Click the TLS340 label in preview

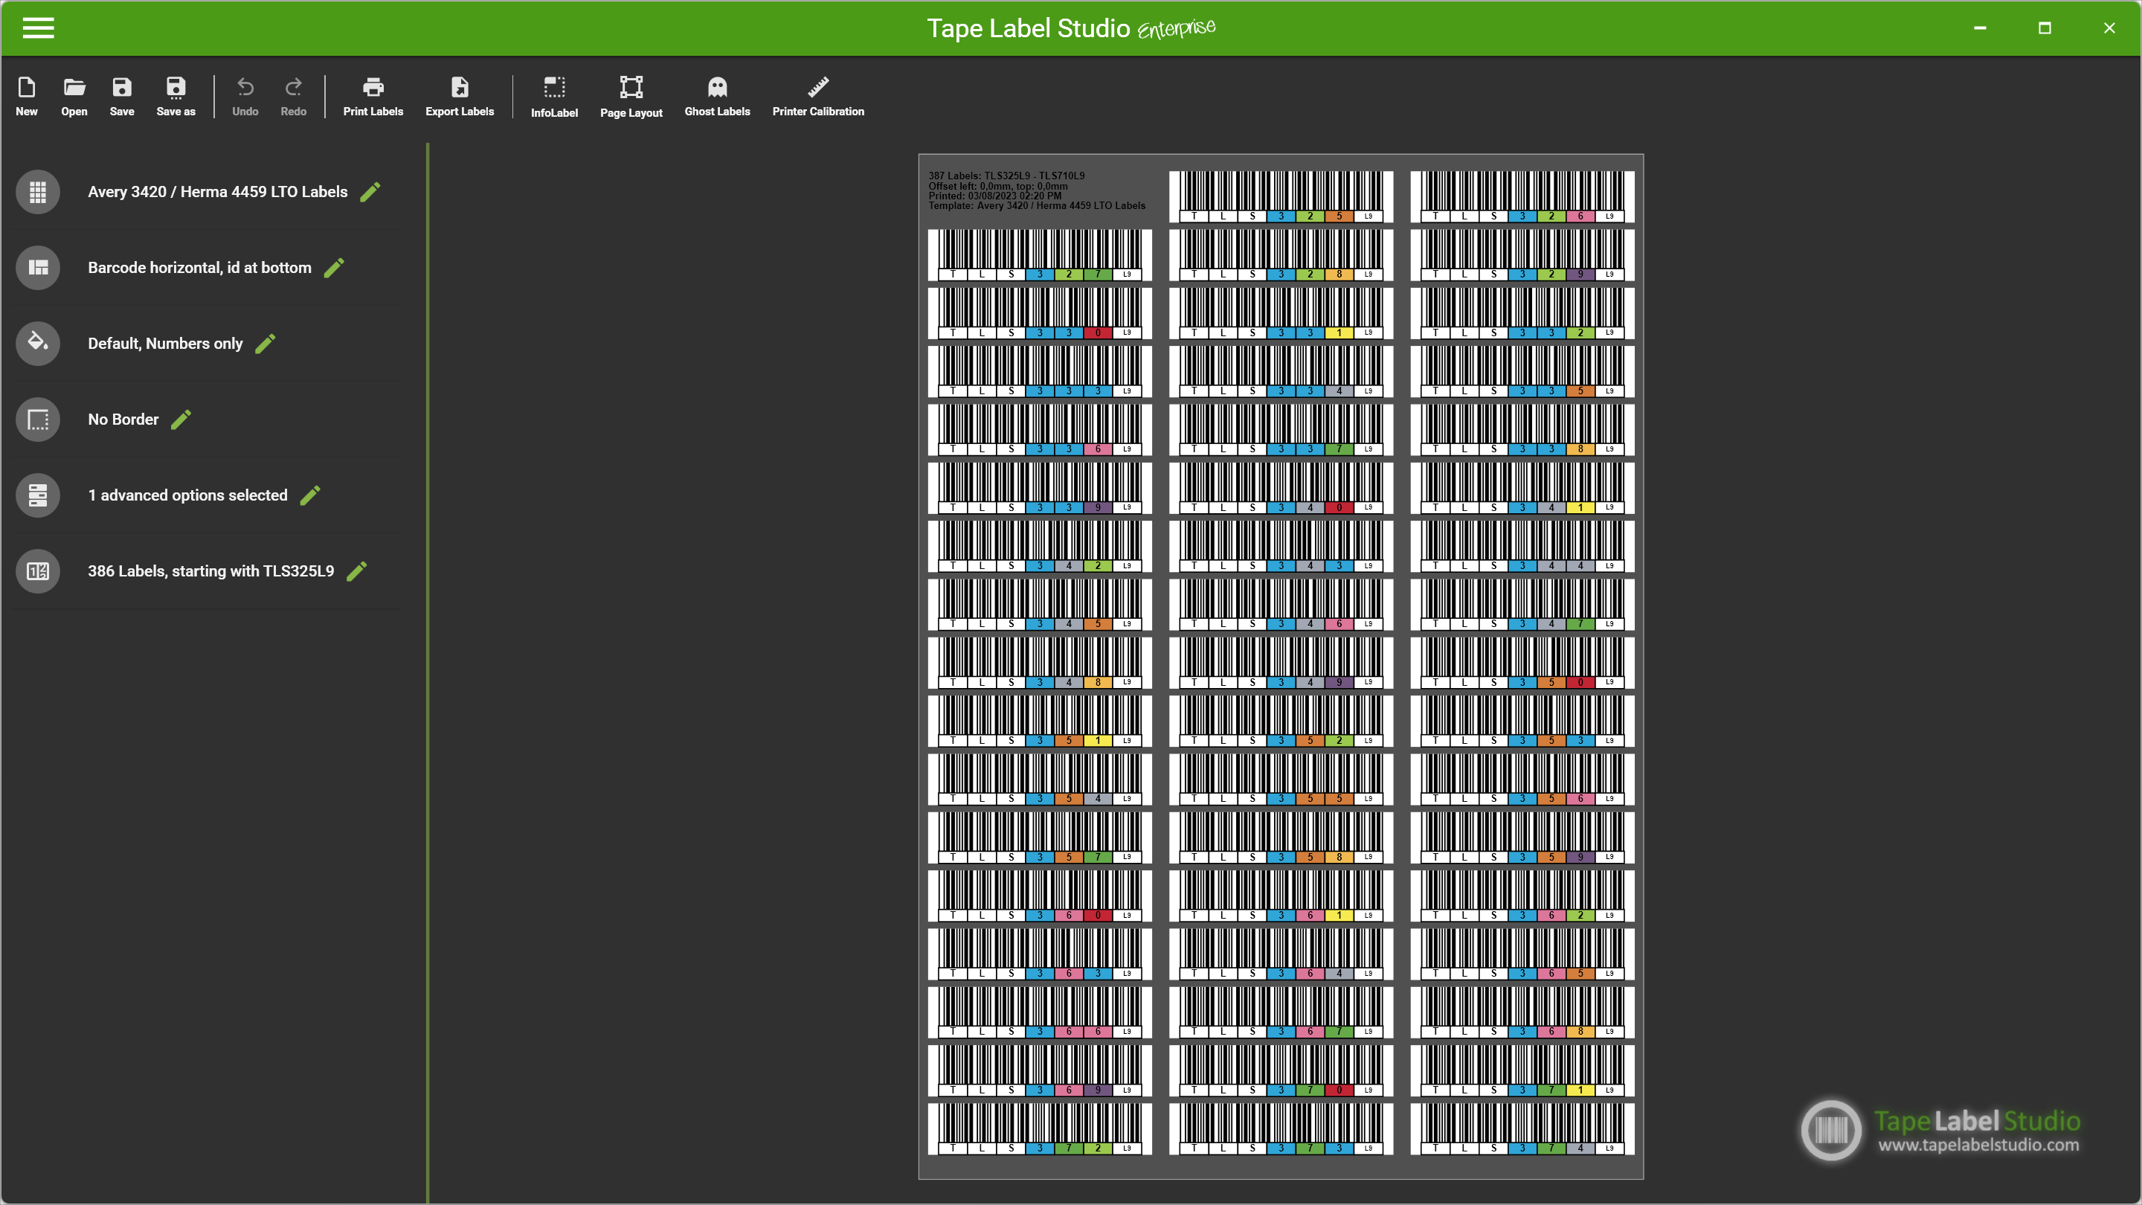click(1281, 488)
